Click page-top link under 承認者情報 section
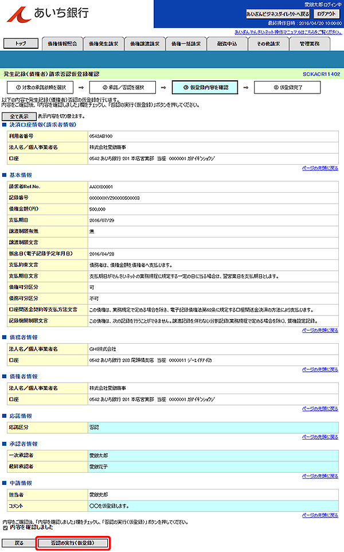Viewport: 344px width, 552px height. 320,476
